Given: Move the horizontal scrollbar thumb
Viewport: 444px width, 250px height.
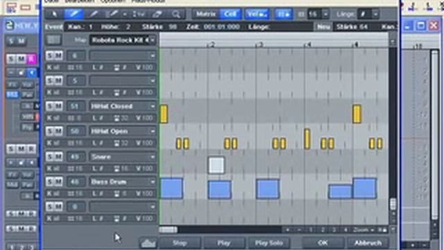Looking at the screenshot, I should pyautogui.click(x=168, y=230).
